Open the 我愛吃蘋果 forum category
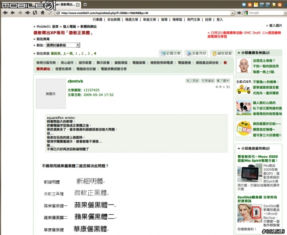The width and height of the screenshot is (287, 235). [x=63, y=69]
